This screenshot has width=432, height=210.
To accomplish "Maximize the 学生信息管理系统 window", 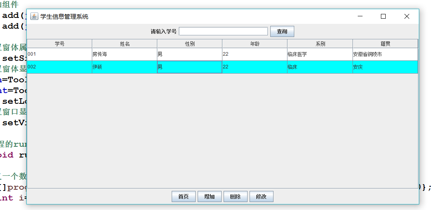I will [383, 16].
